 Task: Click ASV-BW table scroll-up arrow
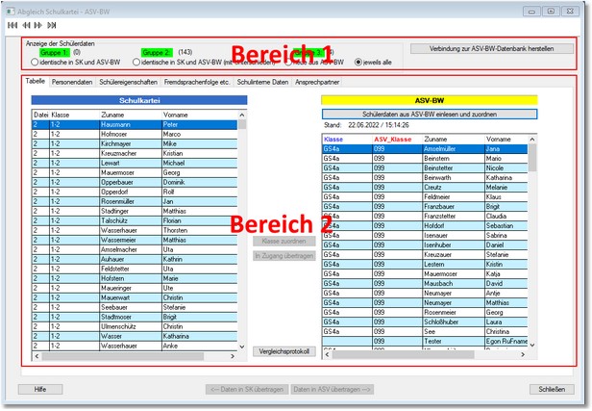click(532, 140)
